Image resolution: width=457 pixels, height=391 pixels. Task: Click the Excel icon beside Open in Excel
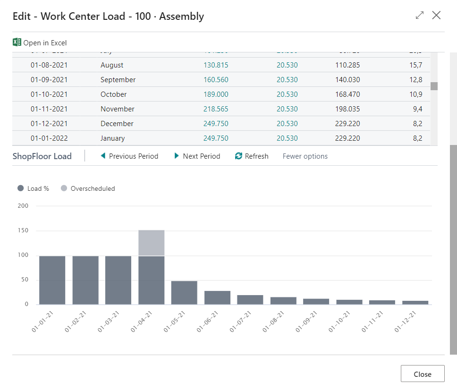(17, 42)
